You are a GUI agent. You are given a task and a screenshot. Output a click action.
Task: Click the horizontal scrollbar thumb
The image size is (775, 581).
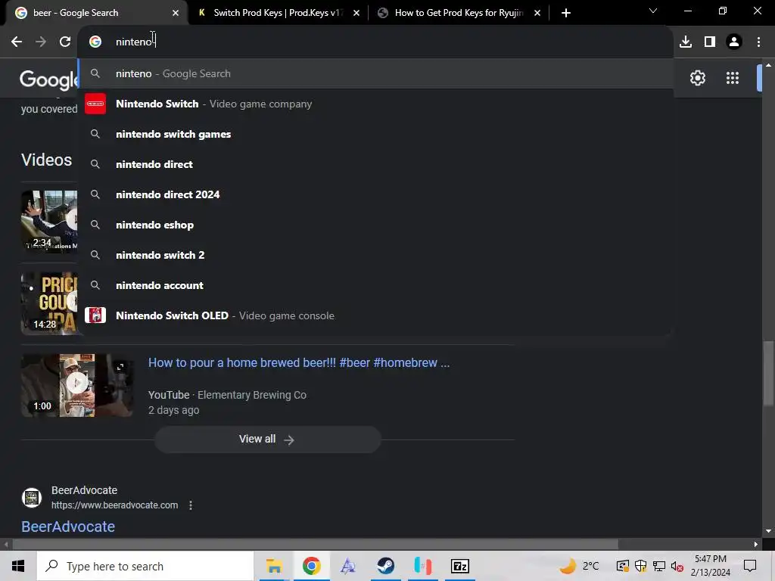click(x=316, y=545)
